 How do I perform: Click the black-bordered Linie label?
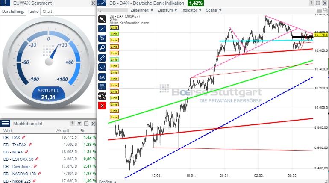114,98
